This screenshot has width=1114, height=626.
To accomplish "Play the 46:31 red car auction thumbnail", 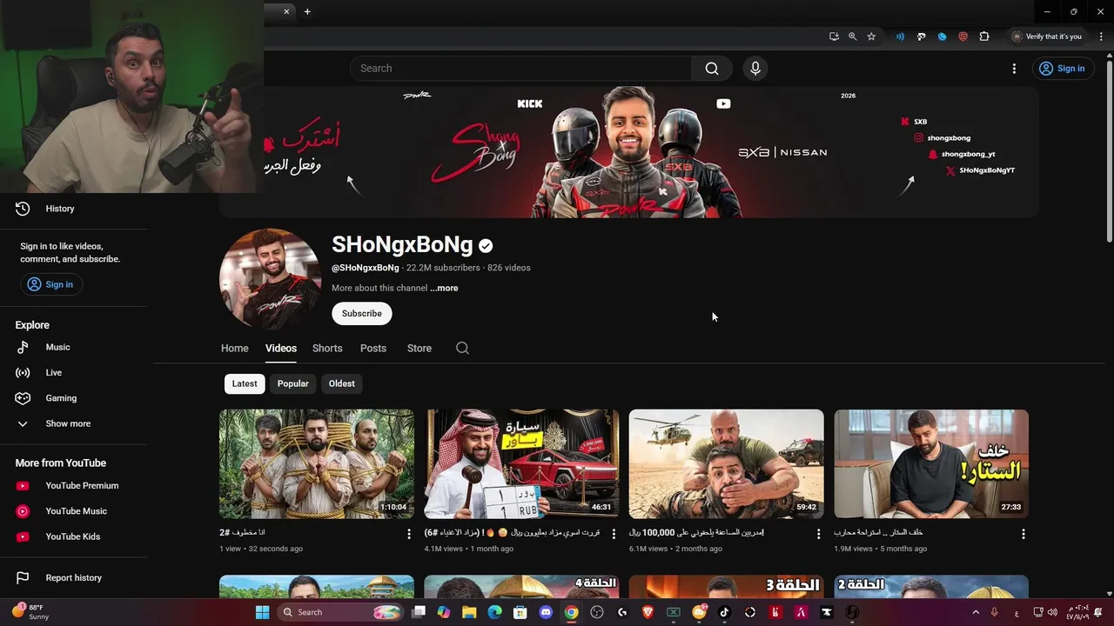I will click(521, 464).
